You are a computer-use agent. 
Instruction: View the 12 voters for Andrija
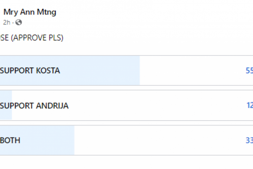point(250,106)
